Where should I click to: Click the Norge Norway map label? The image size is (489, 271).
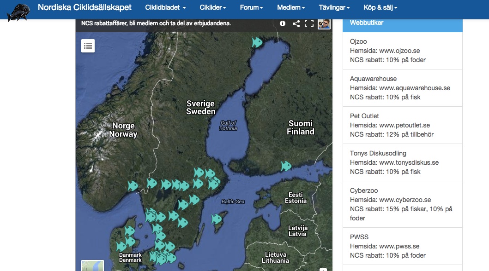(x=123, y=130)
